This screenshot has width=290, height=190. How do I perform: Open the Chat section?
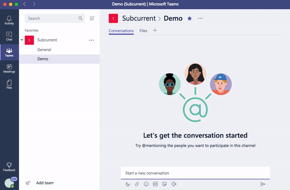point(9,36)
